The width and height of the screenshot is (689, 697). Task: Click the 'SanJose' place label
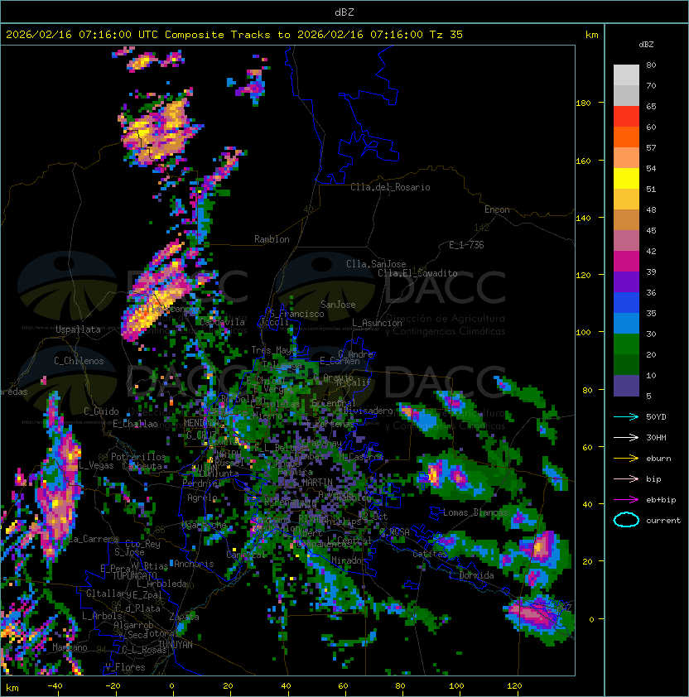pyautogui.click(x=338, y=305)
